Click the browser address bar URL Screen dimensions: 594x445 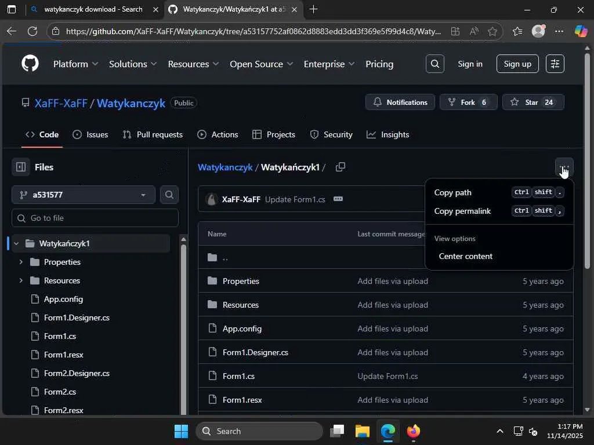pyautogui.click(x=253, y=31)
